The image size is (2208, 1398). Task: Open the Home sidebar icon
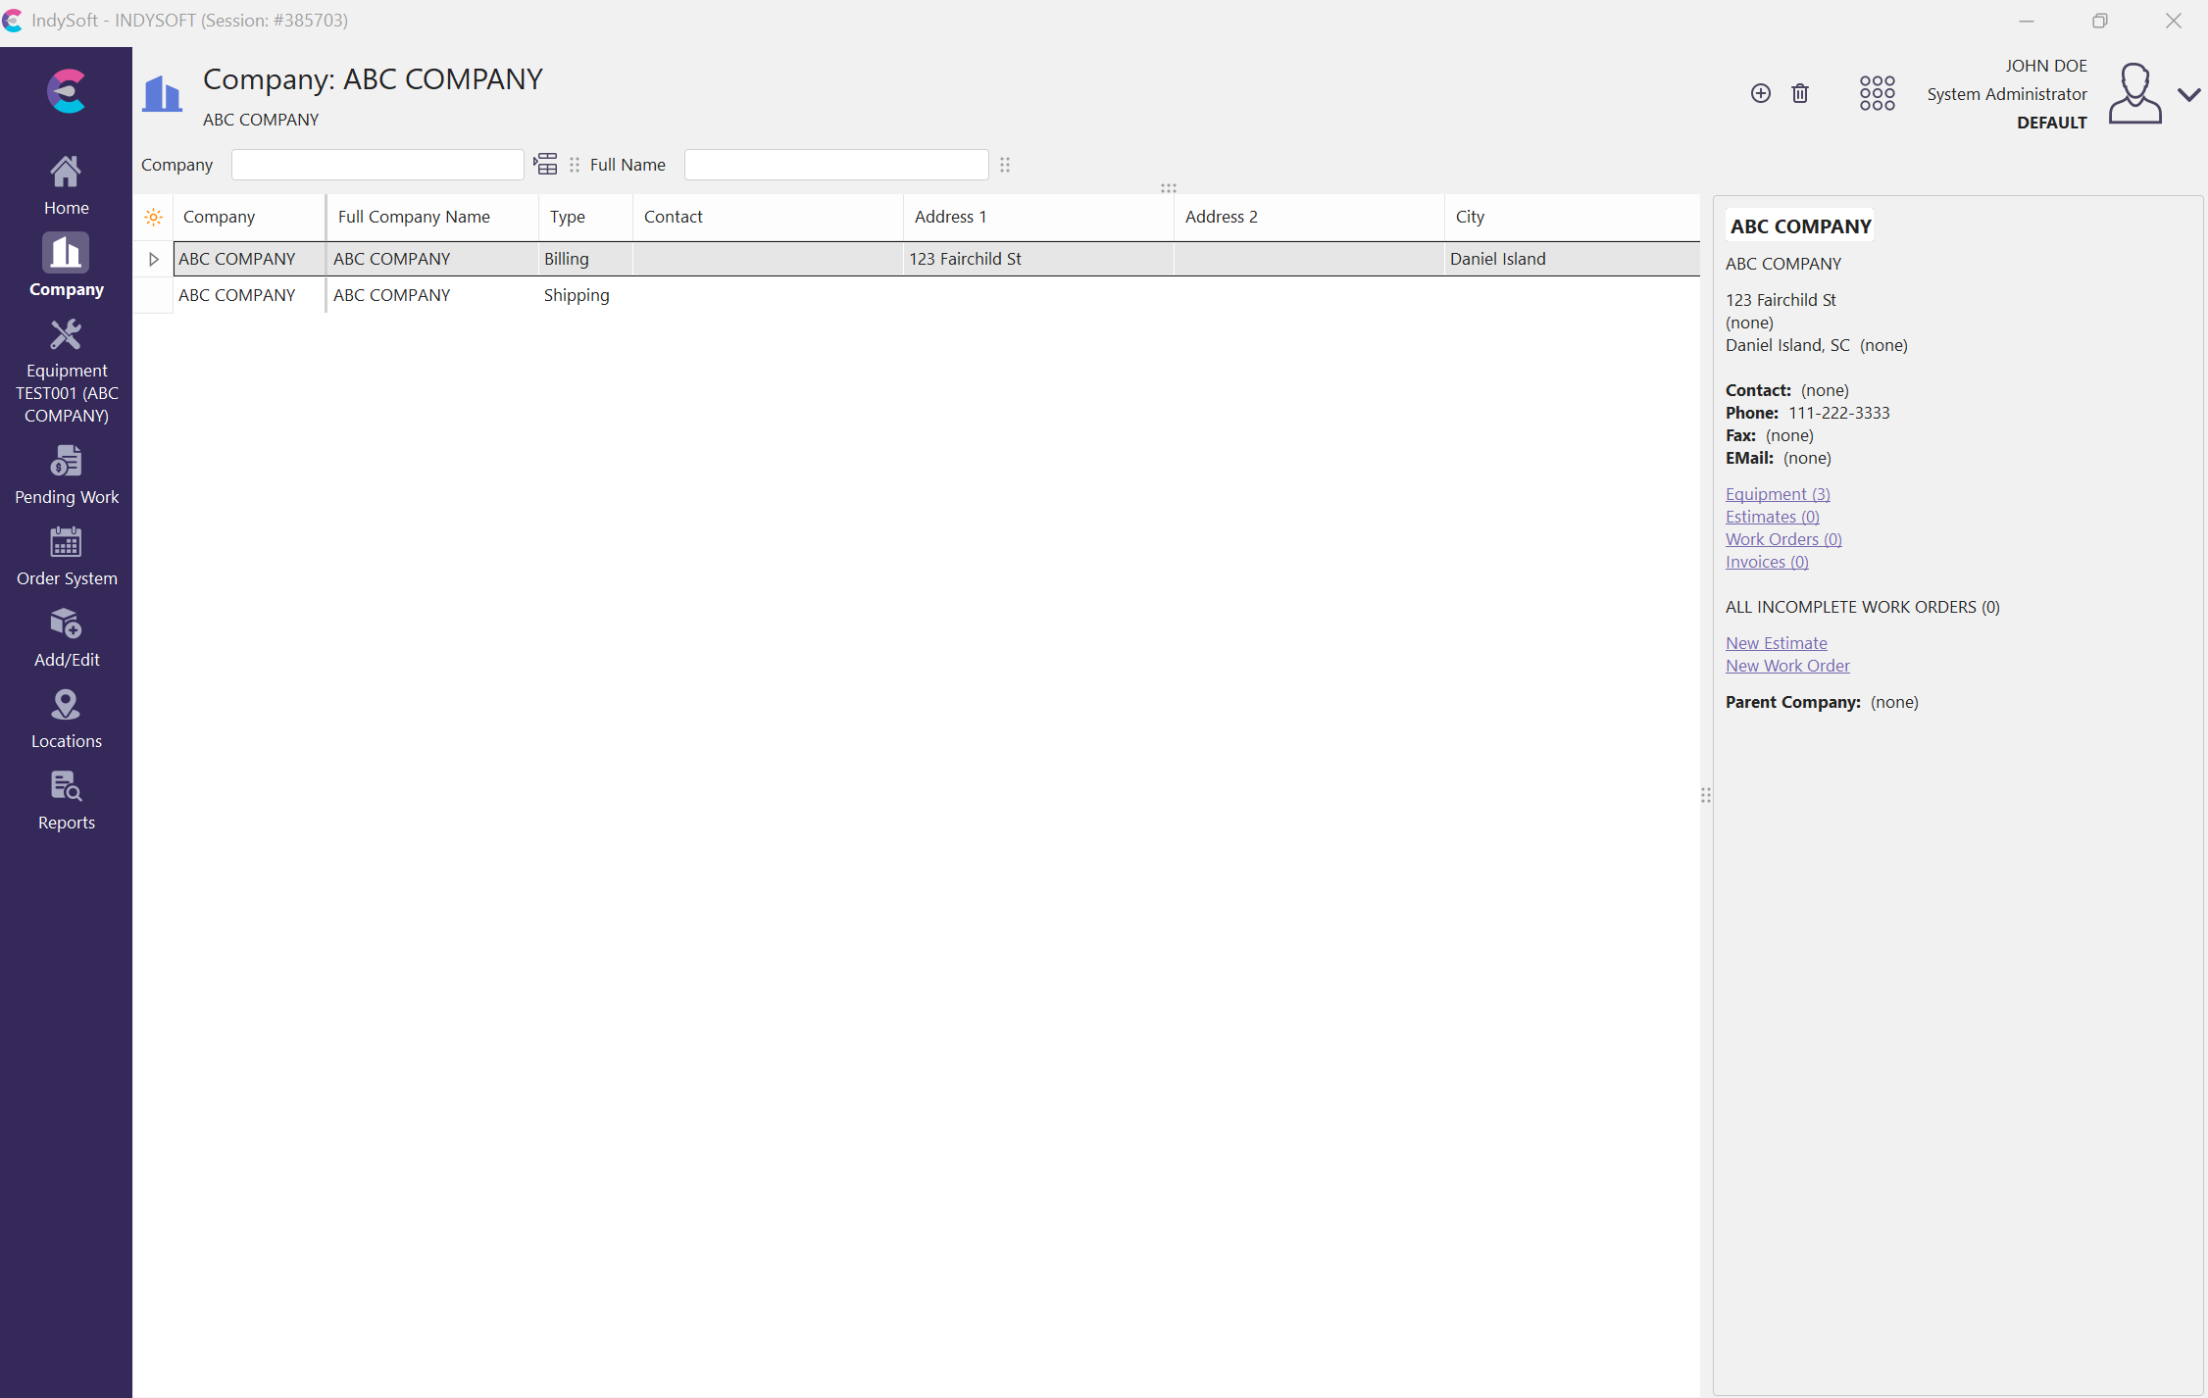[x=66, y=184]
